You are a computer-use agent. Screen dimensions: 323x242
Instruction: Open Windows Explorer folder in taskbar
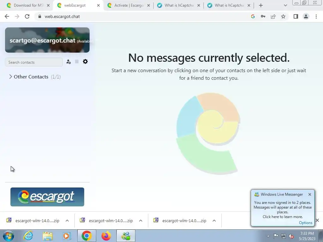tap(48, 236)
